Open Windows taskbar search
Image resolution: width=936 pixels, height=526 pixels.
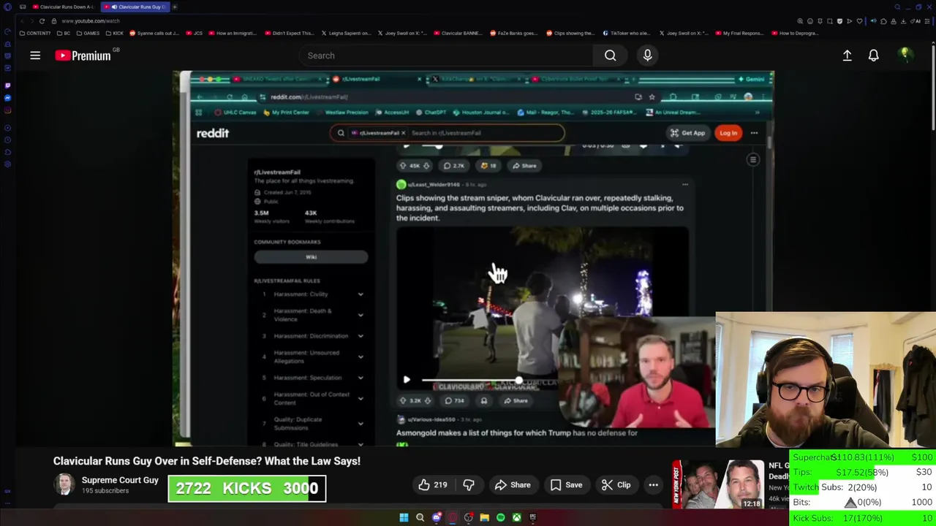click(420, 517)
